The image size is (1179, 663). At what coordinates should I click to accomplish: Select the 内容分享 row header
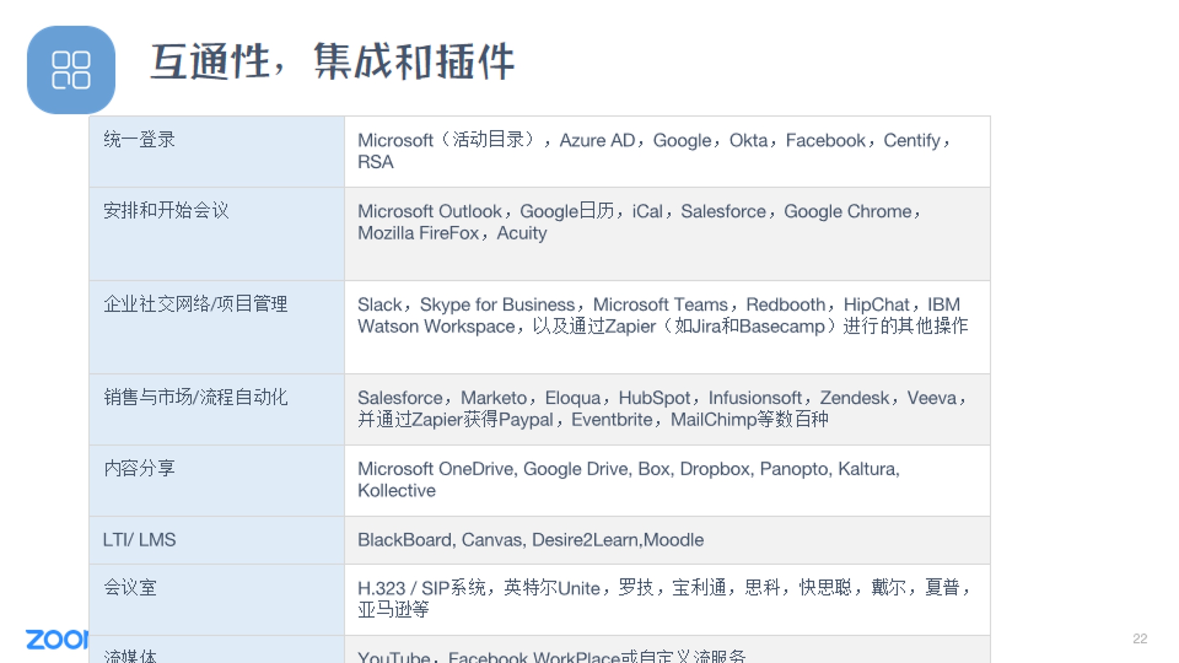[x=217, y=481]
